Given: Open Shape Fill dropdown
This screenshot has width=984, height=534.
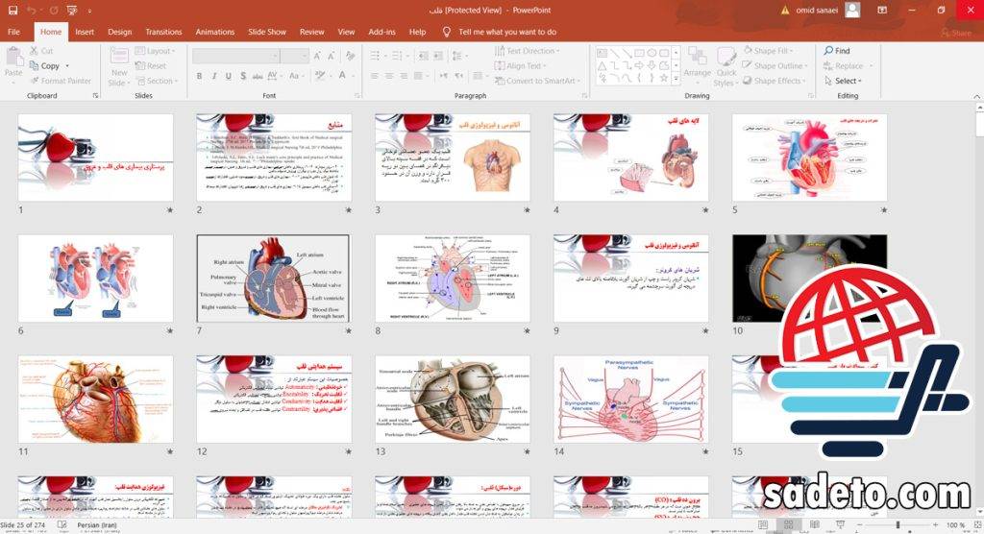Looking at the screenshot, I should (x=767, y=51).
